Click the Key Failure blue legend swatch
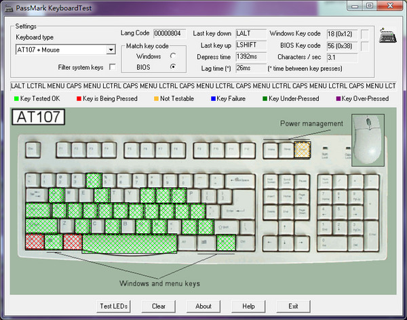Viewport: 407px width, 320px height. pyautogui.click(x=214, y=98)
